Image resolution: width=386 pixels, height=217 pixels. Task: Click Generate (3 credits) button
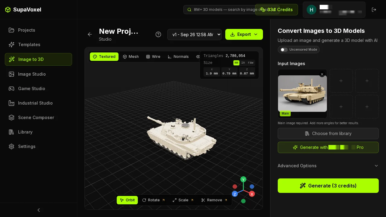pyautogui.click(x=328, y=186)
